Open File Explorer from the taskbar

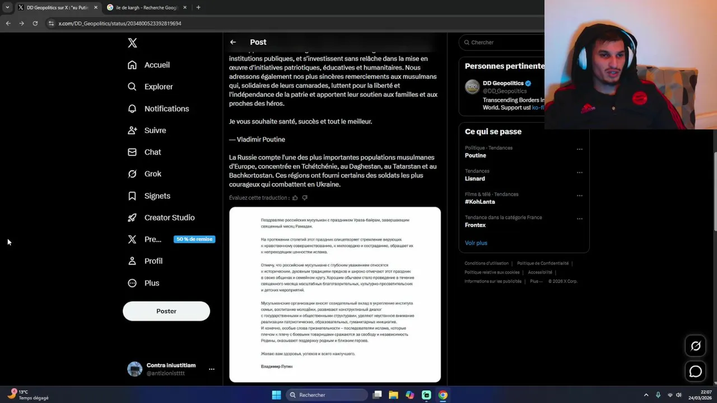(393, 395)
